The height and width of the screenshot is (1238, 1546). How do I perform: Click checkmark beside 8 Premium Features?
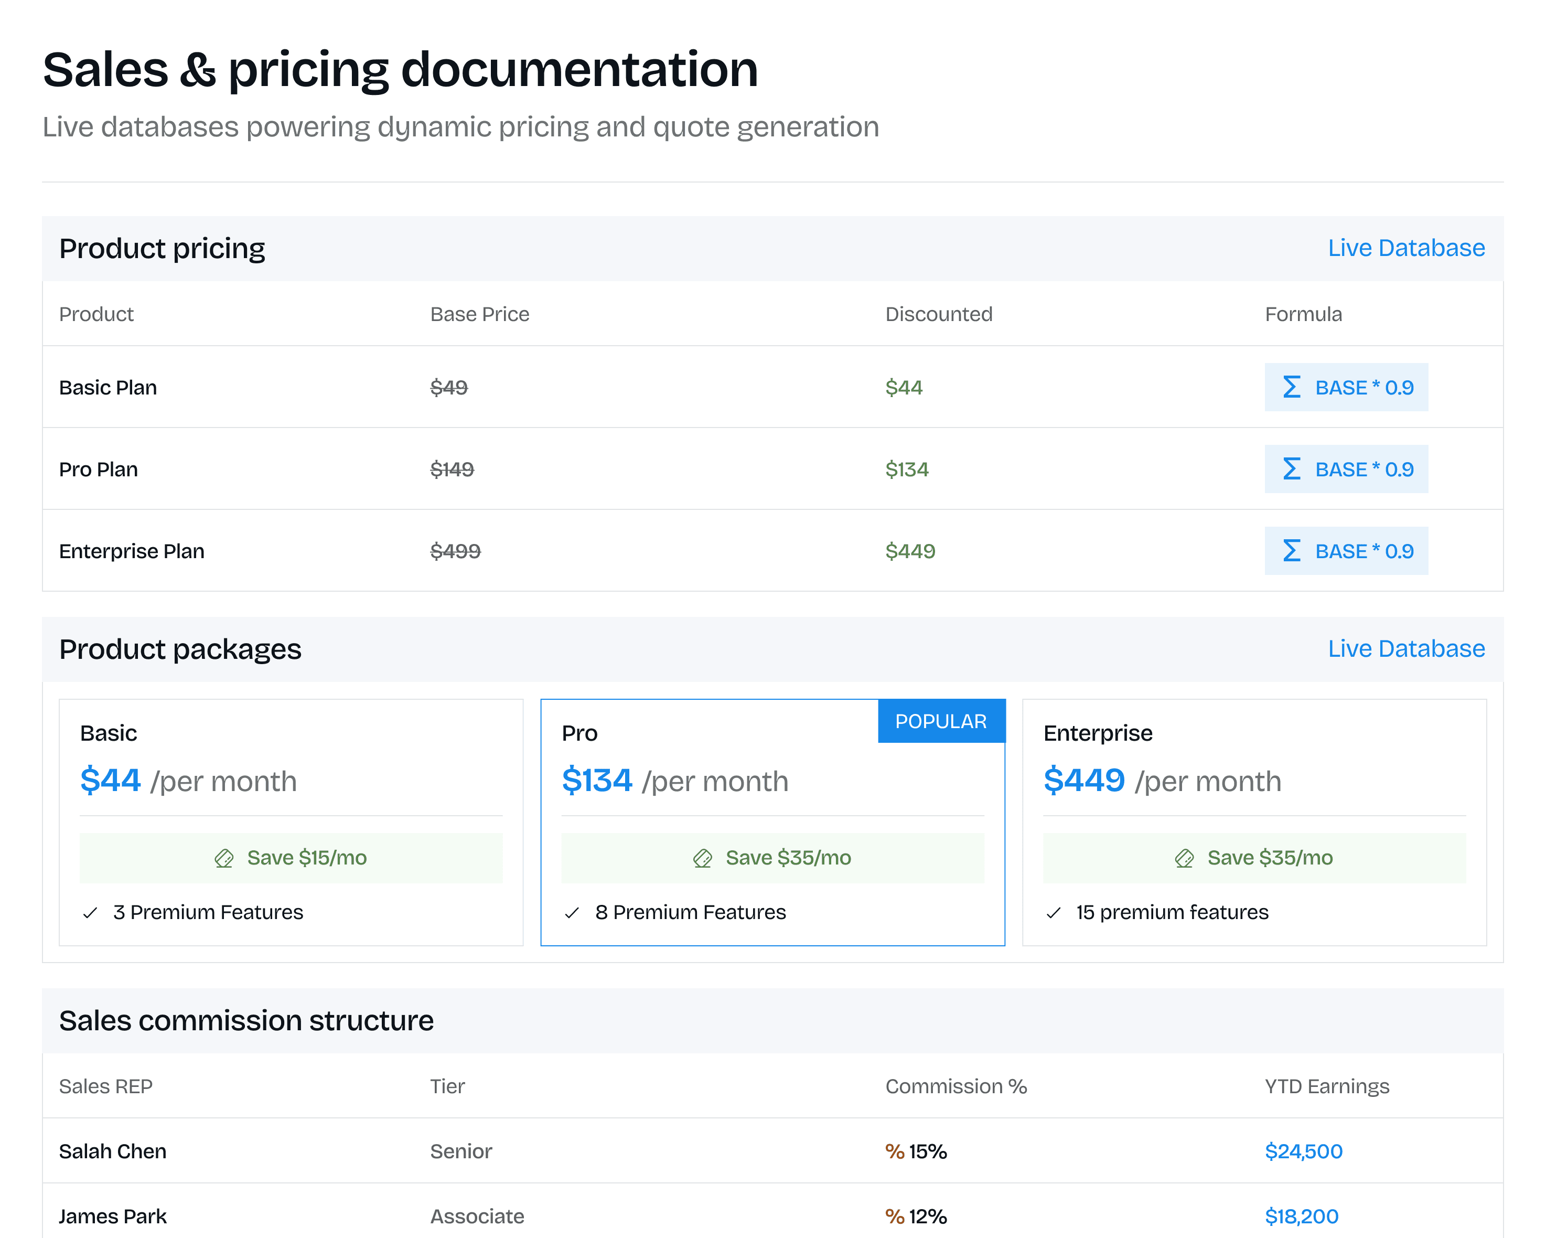pyautogui.click(x=572, y=912)
